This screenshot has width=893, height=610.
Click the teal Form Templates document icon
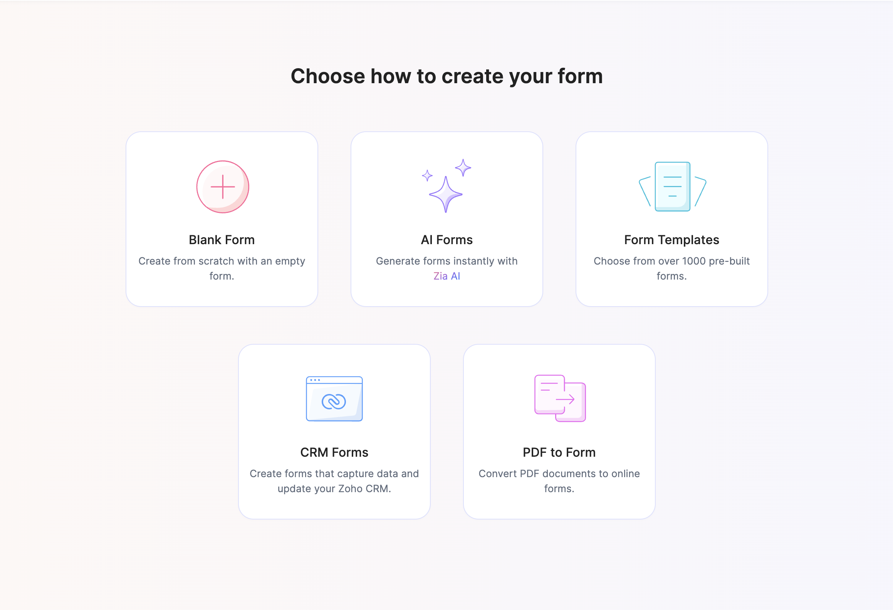(672, 186)
